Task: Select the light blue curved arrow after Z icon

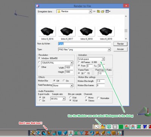Action: (x=92, y=133)
